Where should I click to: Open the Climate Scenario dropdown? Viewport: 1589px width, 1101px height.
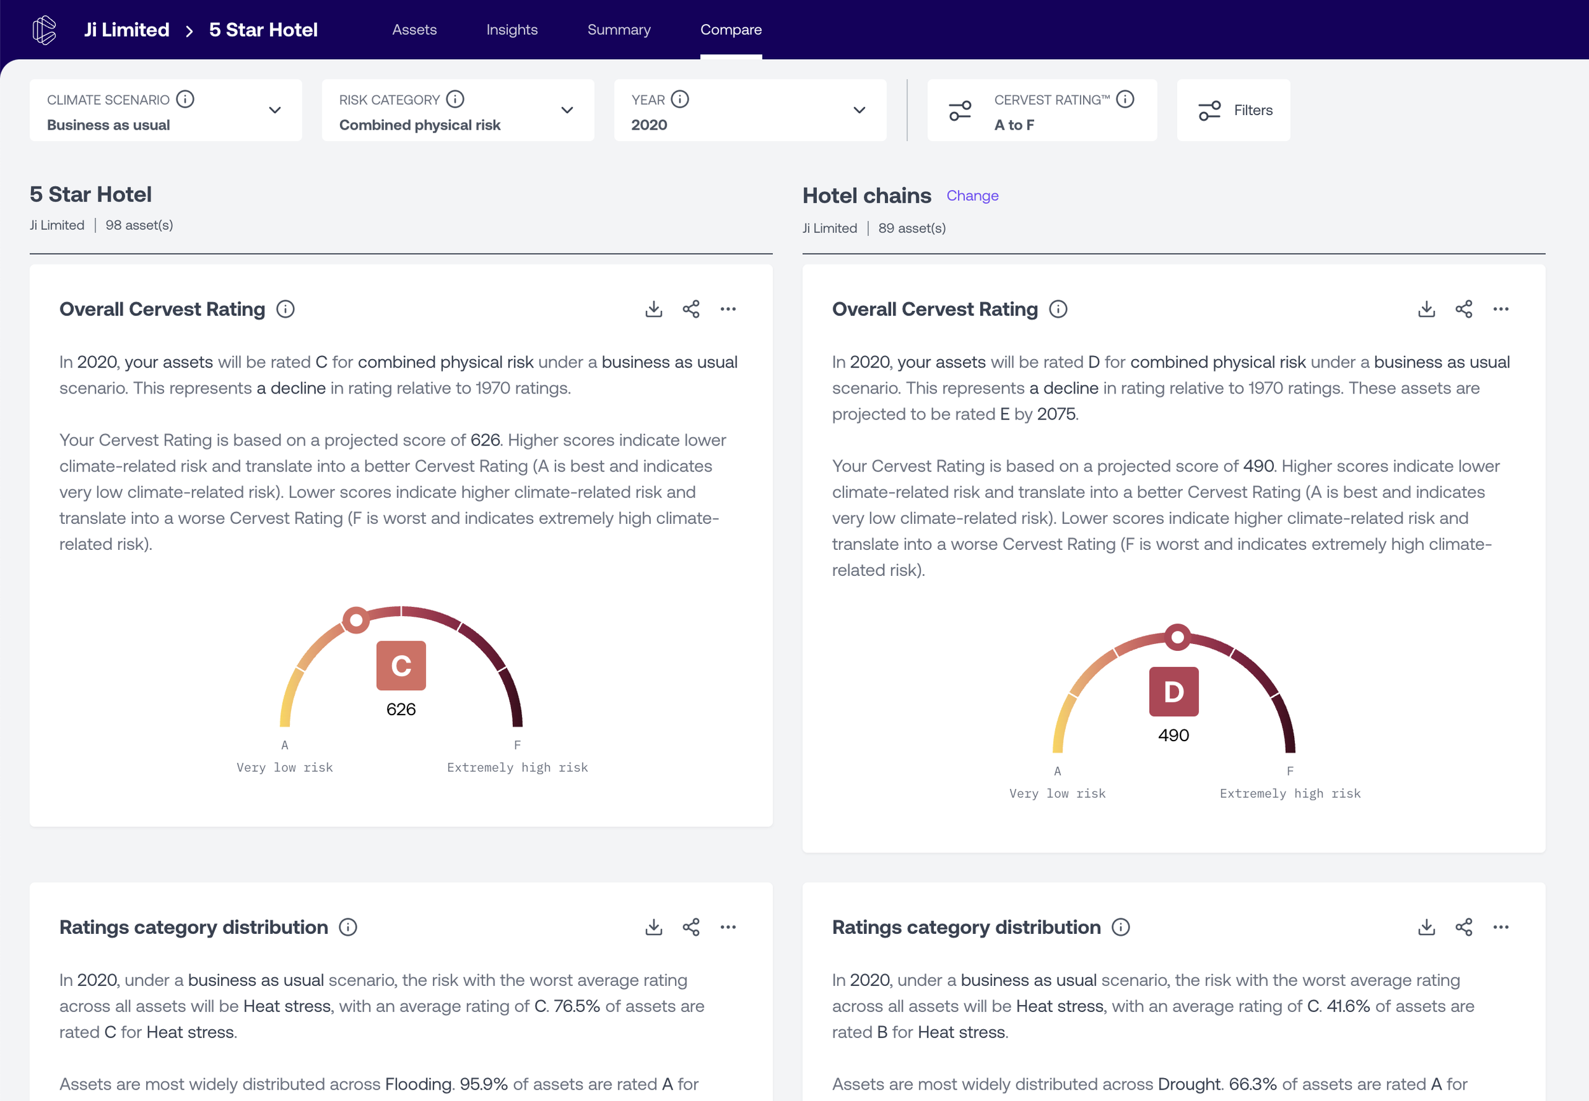coord(165,111)
